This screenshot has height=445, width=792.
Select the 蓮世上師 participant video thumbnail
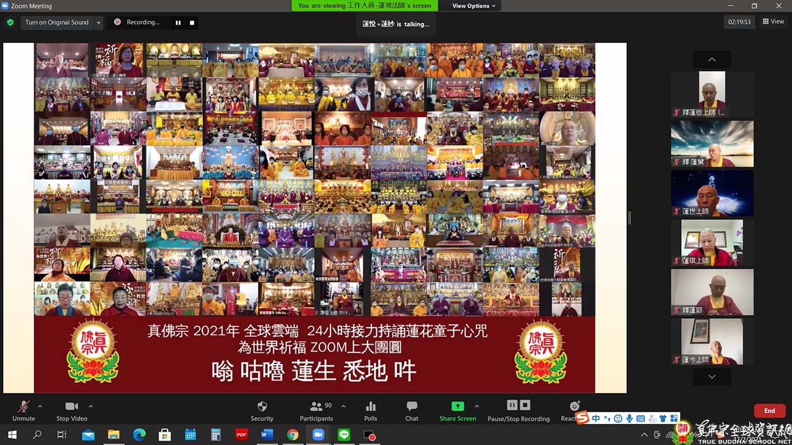pos(712,193)
